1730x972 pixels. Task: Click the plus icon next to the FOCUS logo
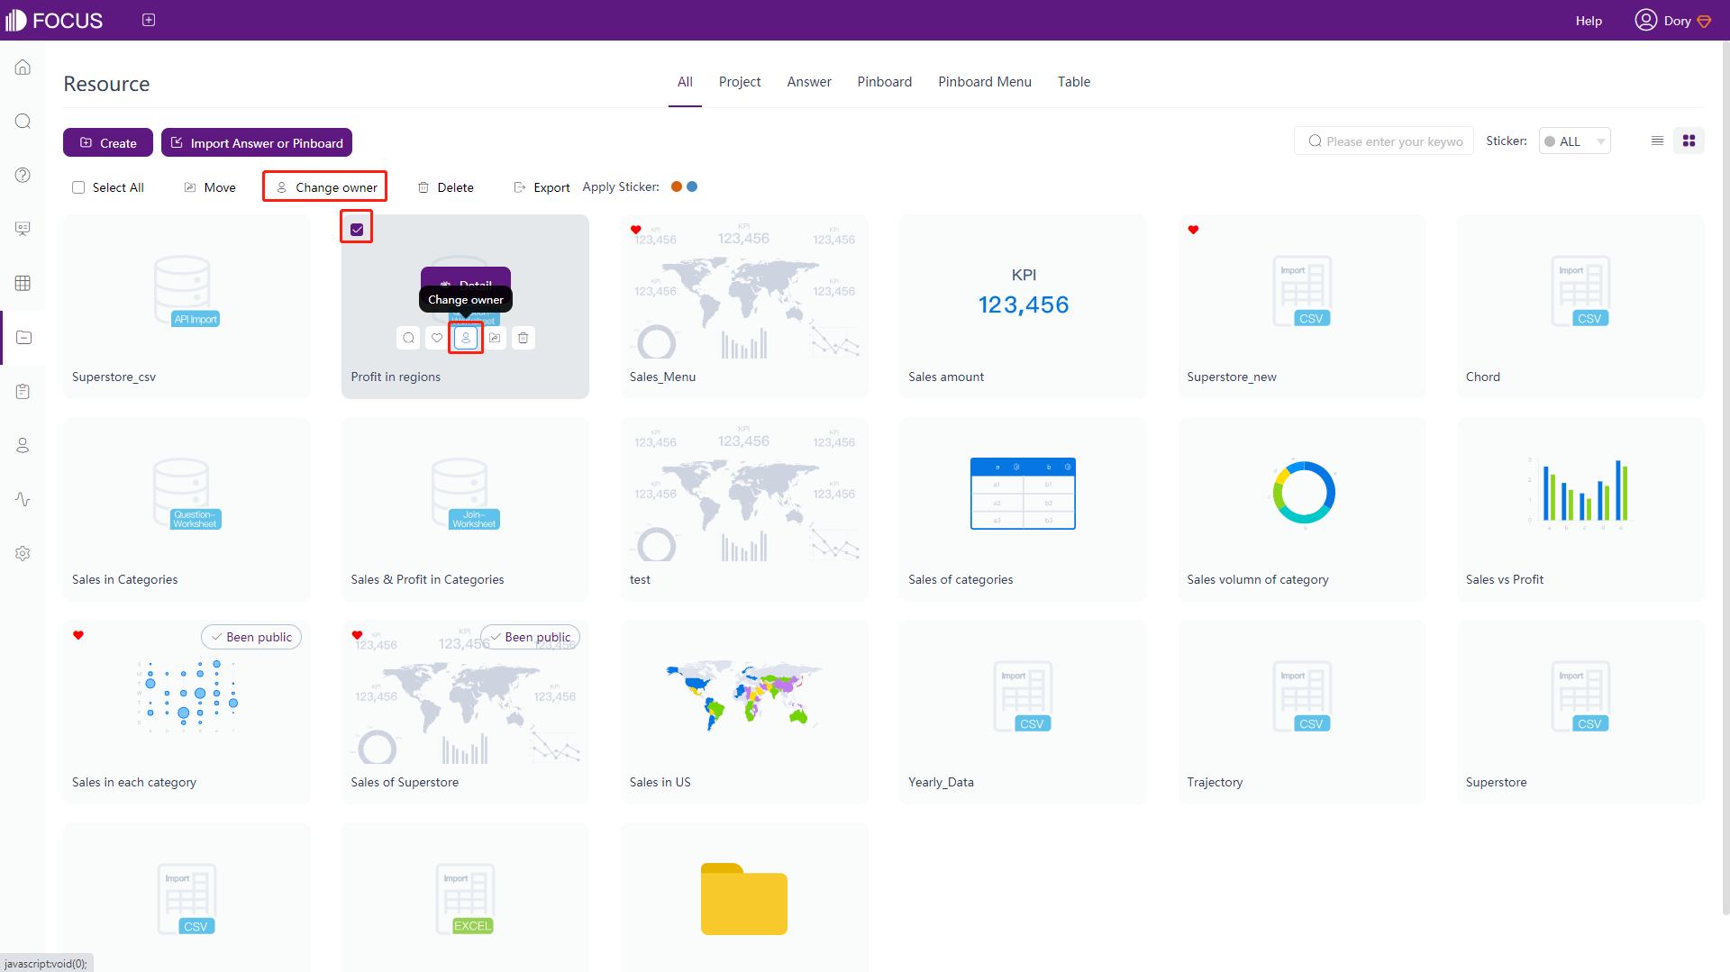[149, 20]
